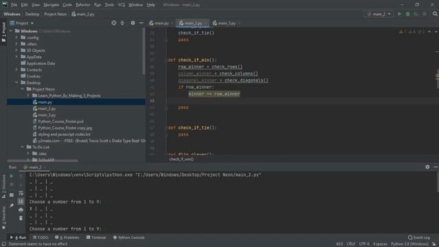
Task: Toggle soft-wrap in Run console
Action: 21,193
